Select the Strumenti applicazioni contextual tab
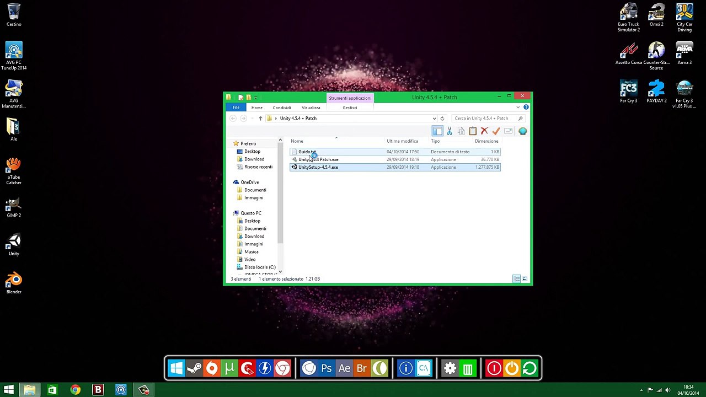 point(350,98)
